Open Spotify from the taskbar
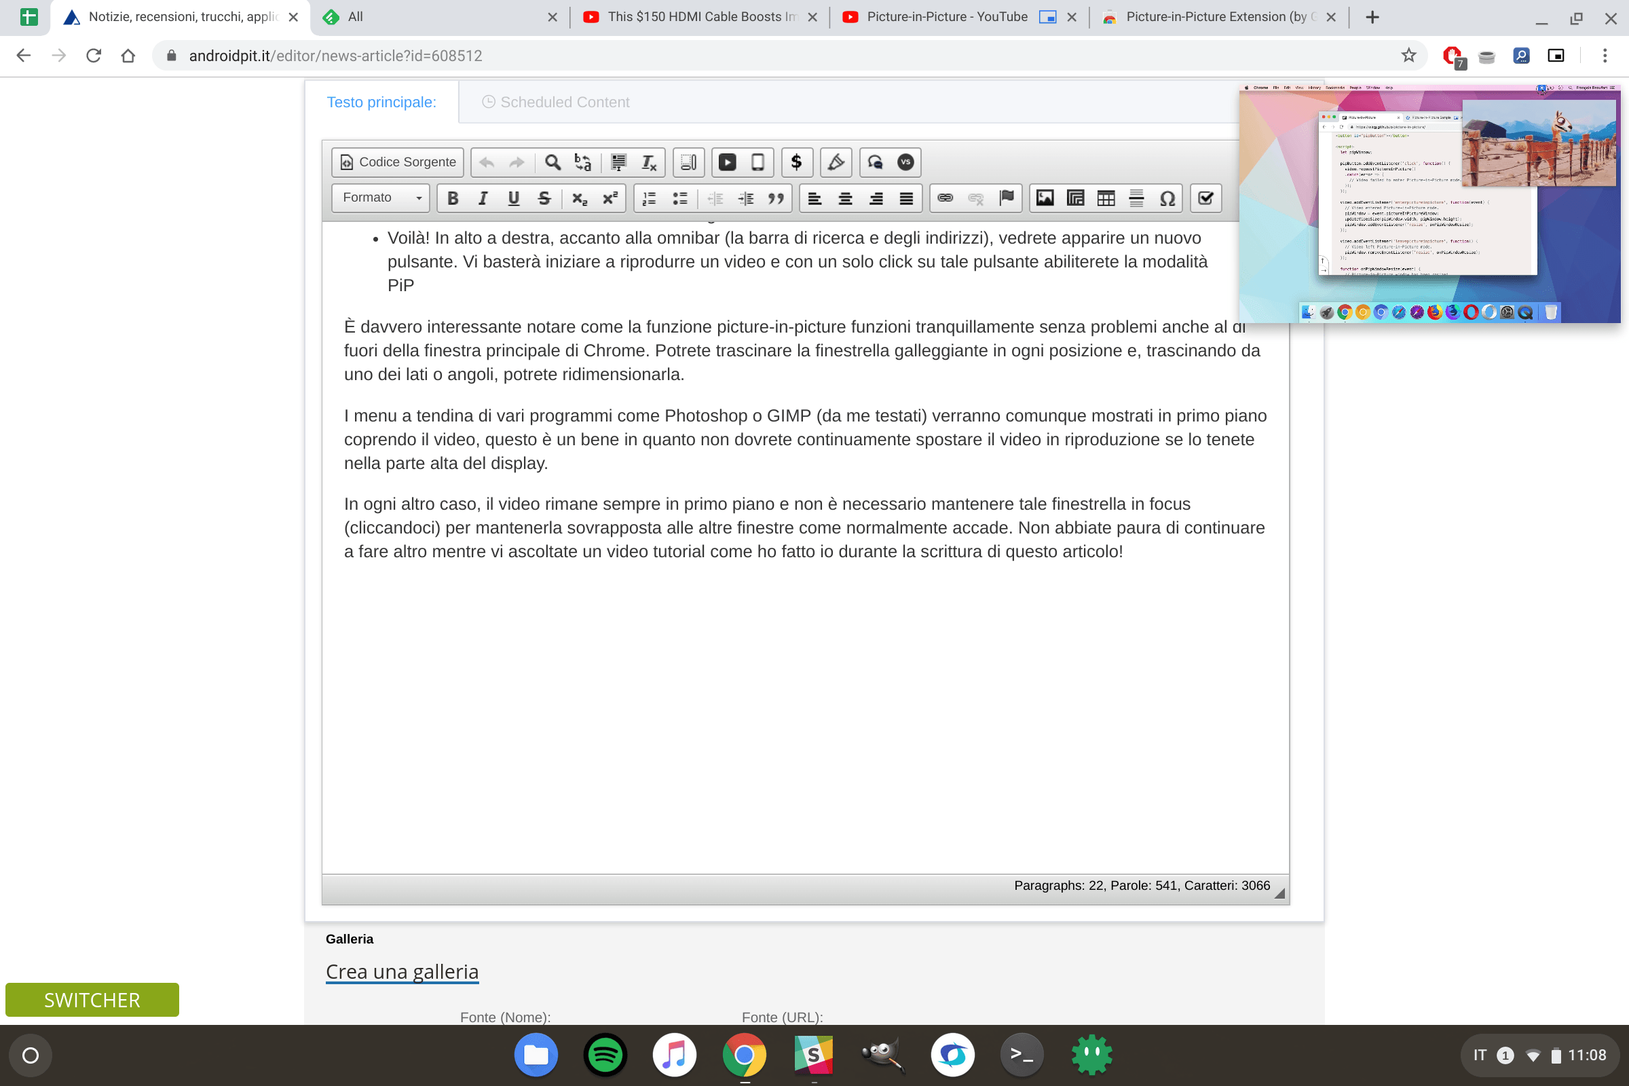The height and width of the screenshot is (1086, 1629). [x=605, y=1055]
